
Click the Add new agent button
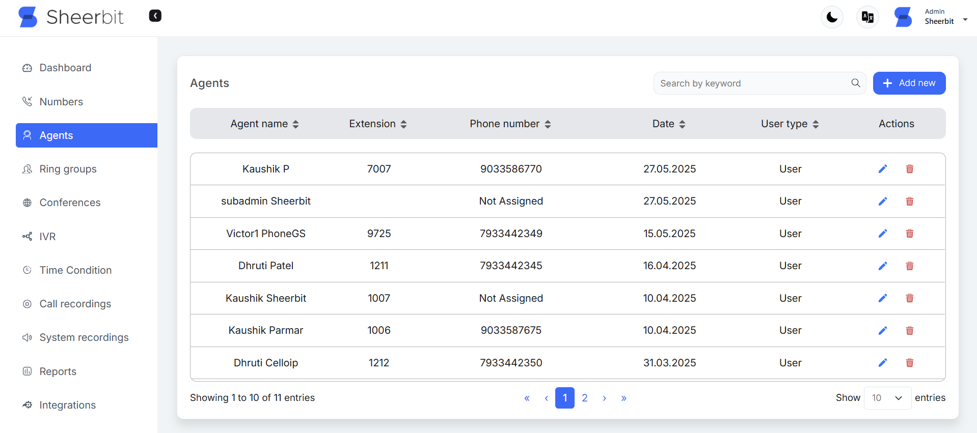pos(909,83)
